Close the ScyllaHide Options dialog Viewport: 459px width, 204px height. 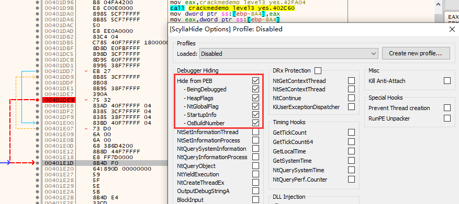click(x=452, y=29)
